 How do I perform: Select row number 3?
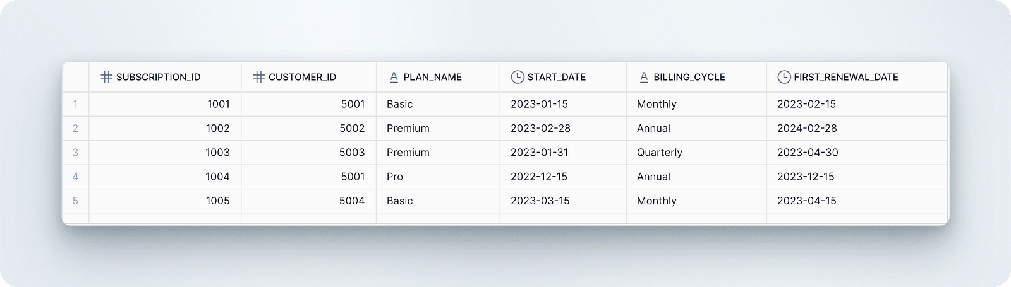click(x=75, y=153)
